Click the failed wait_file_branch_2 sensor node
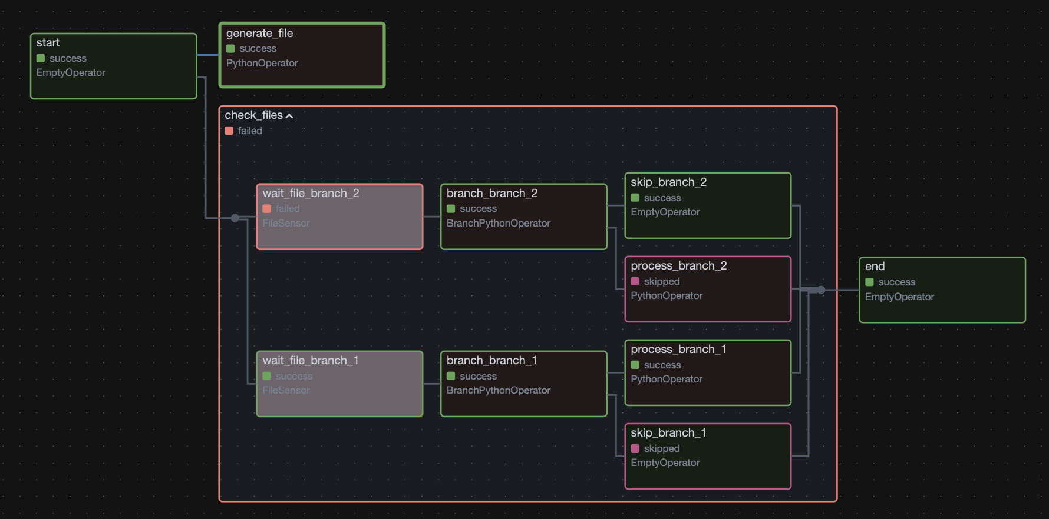The image size is (1049, 519). (x=339, y=217)
